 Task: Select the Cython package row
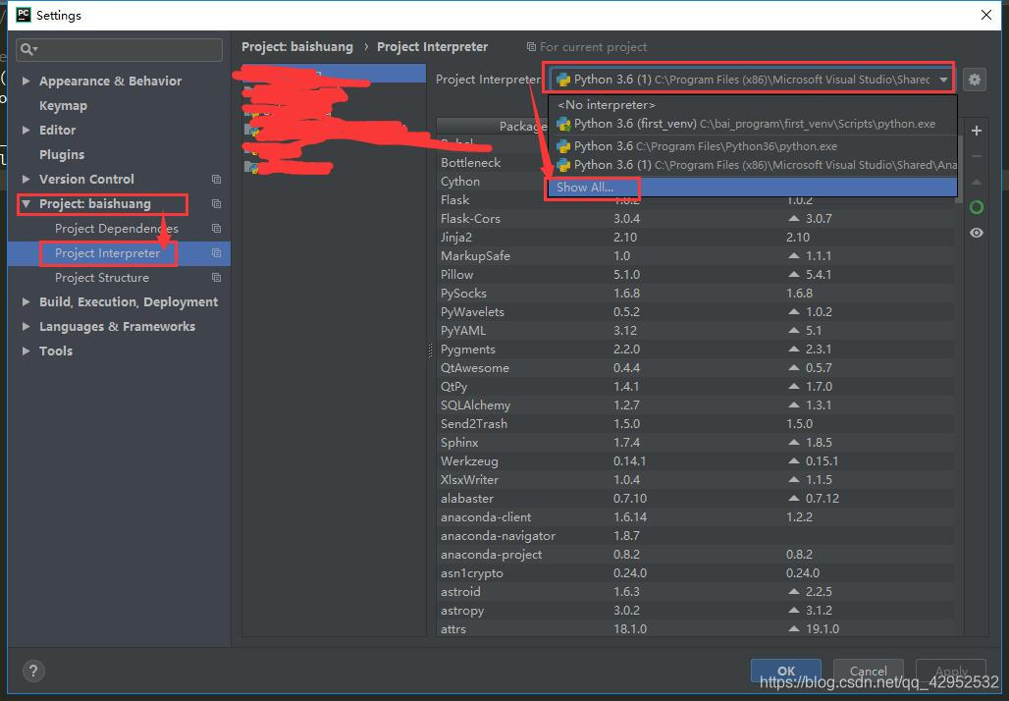[x=695, y=182]
